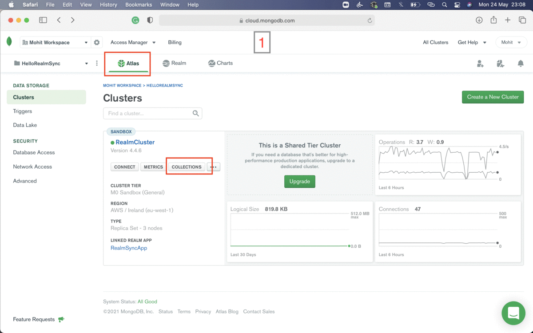Toggle the Safari sidebar icon
This screenshot has width=533, height=333.
43,20
